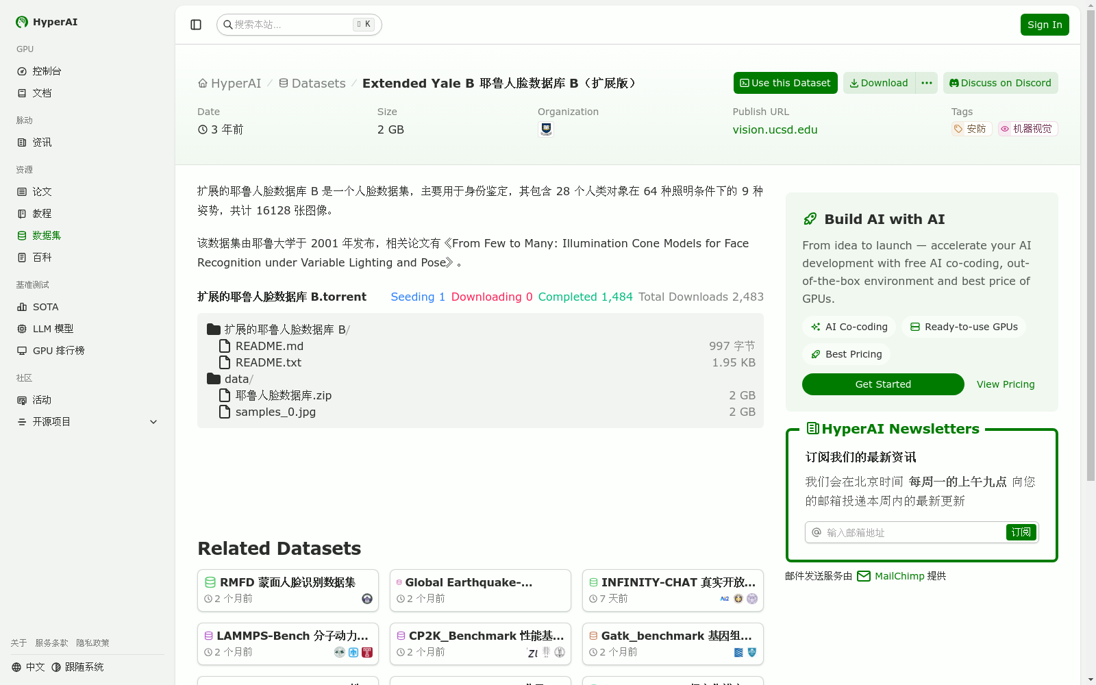Click 服务条款 footer link
Image resolution: width=1096 pixels, height=685 pixels.
(x=51, y=643)
